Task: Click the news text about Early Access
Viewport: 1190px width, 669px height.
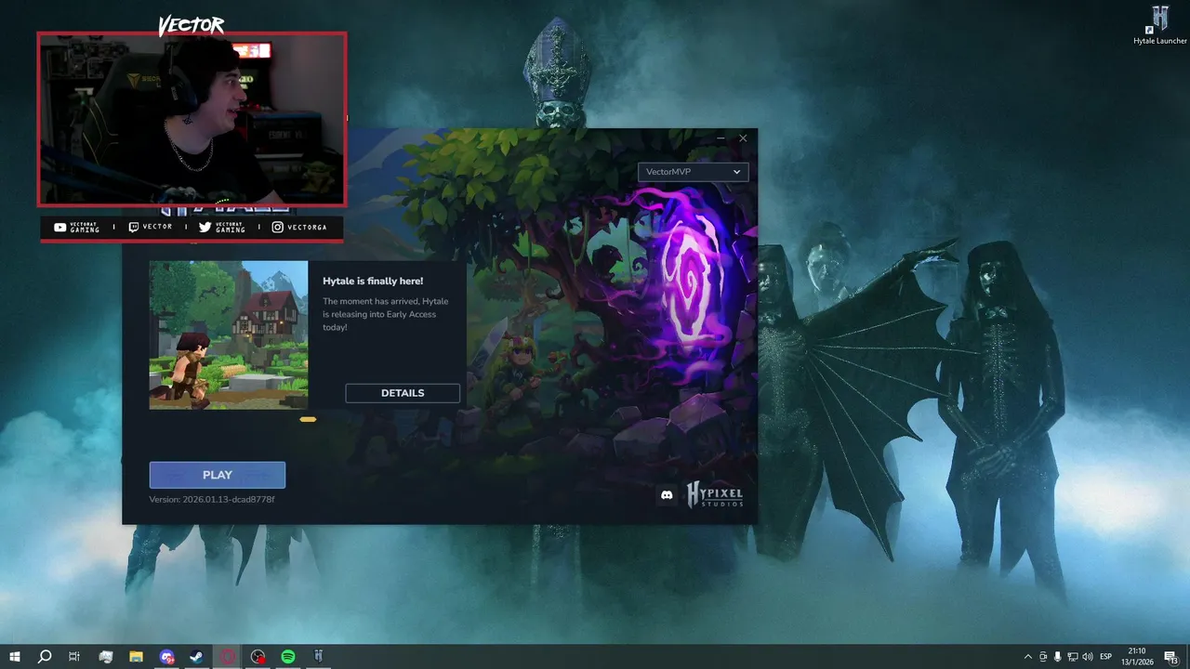Action: (x=386, y=314)
